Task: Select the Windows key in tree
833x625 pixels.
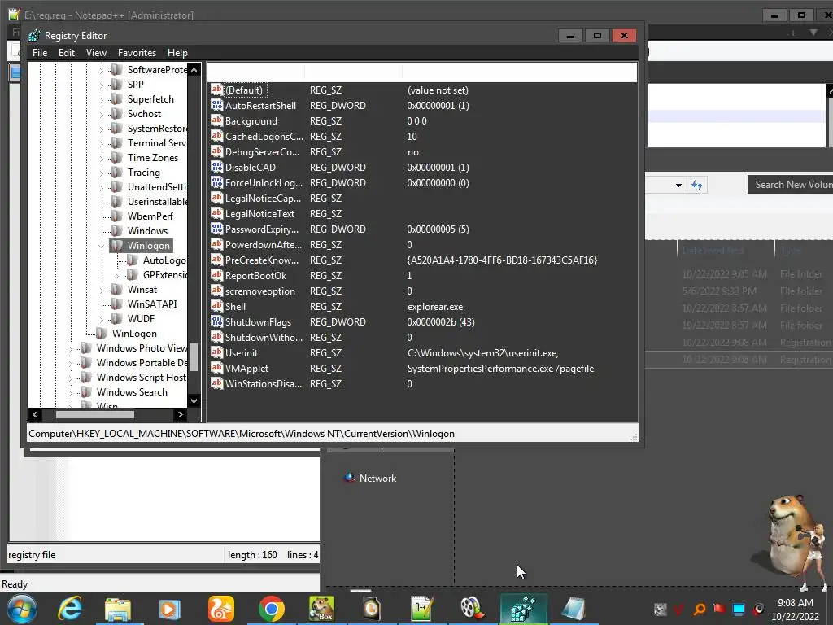Action: pos(147,230)
